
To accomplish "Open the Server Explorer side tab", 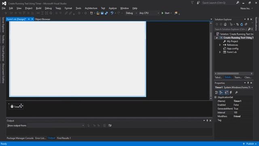I will [3, 25].
